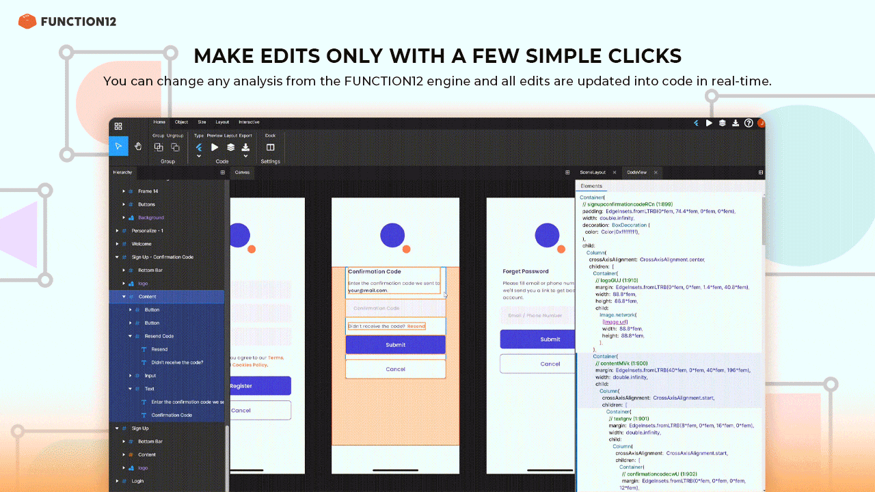
Task: Switch to the Object ribbon tab
Action: [x=181, y=122]
